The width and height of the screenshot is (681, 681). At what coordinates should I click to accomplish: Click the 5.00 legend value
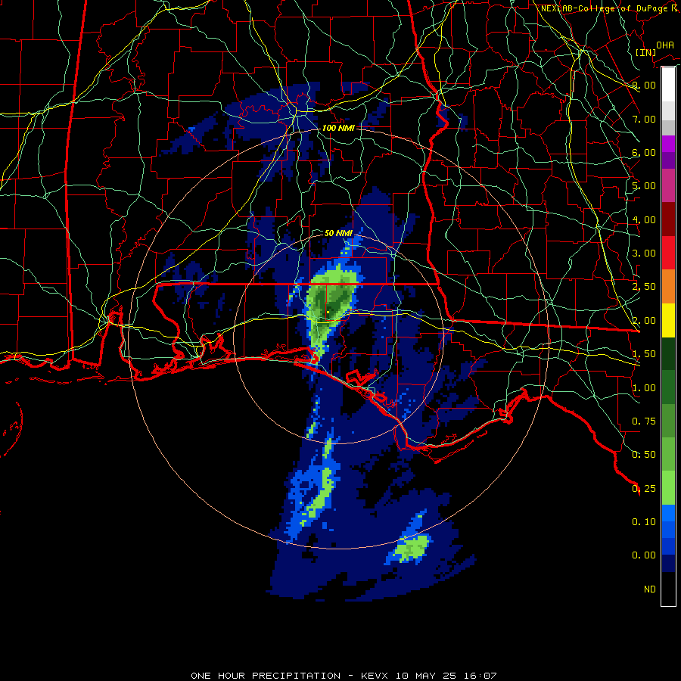coord(644,186)
